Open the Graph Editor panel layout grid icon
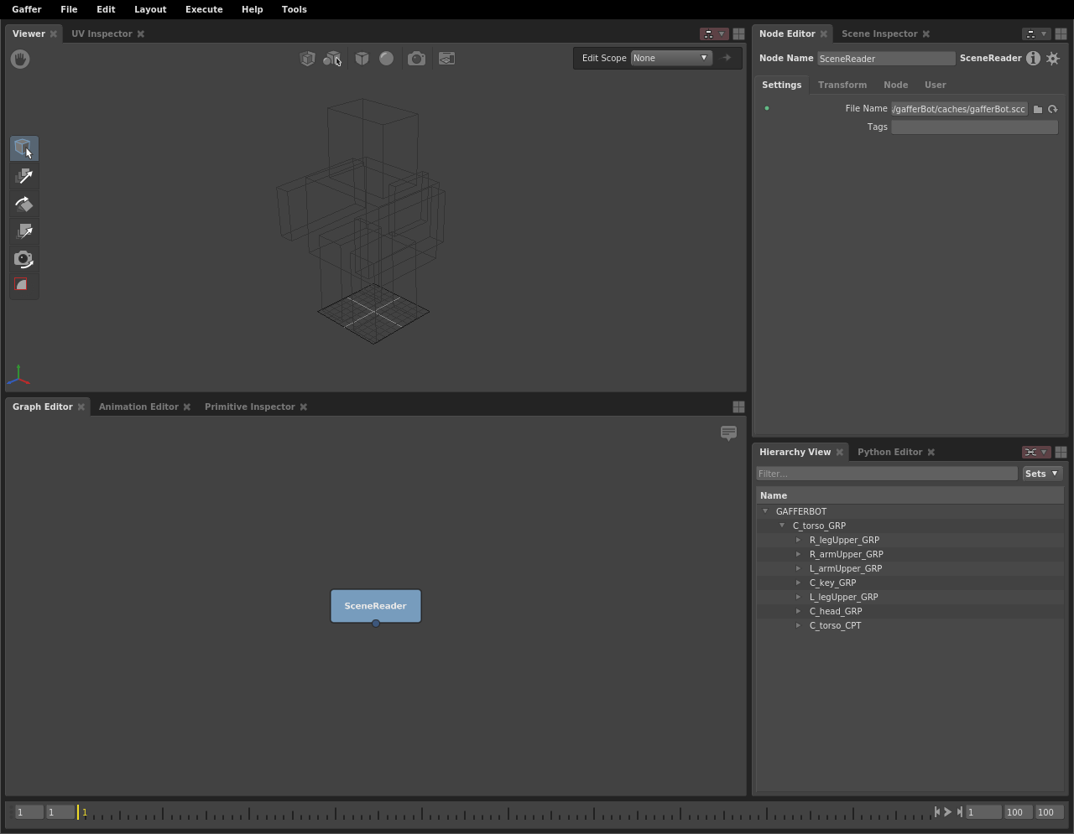Screen dimensions: 1074x834 coord(738,407)
